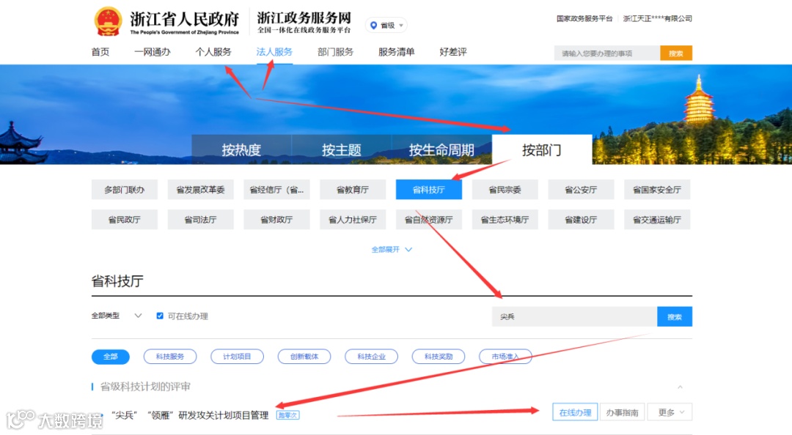The width and height of the screenshot is (792, 435).
Task: Open 国家政务服务平台 link
Action: point(584,18)
